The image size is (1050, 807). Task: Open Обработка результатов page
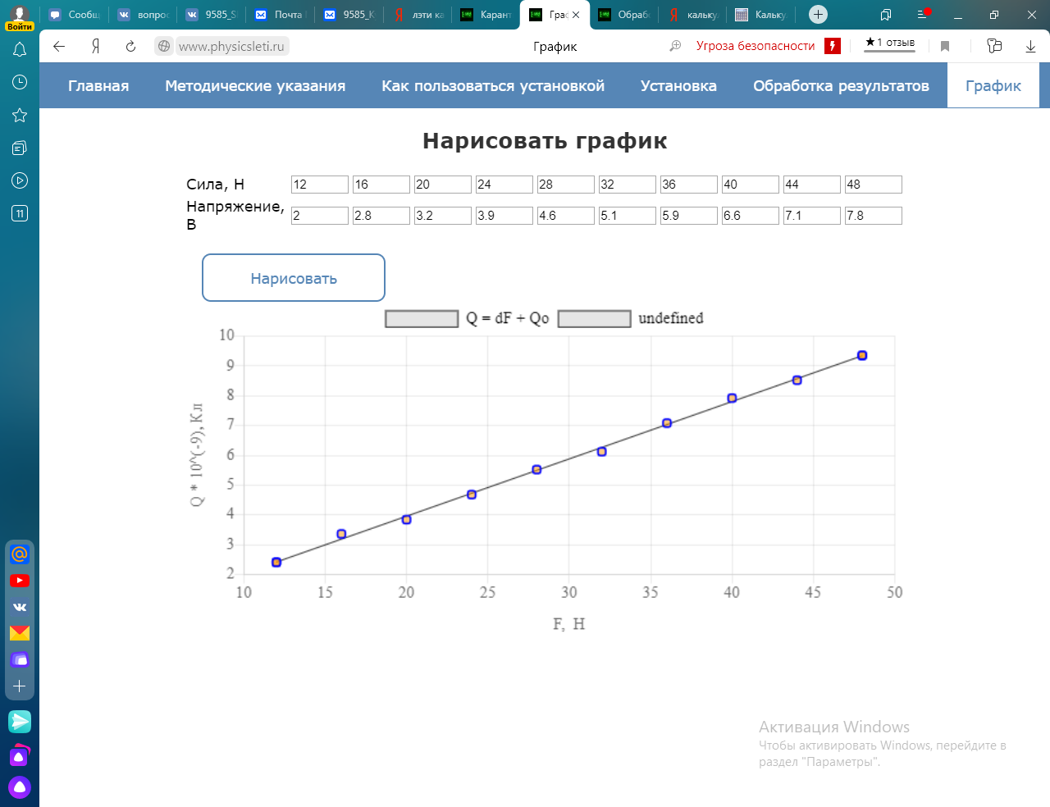[841, 85]
